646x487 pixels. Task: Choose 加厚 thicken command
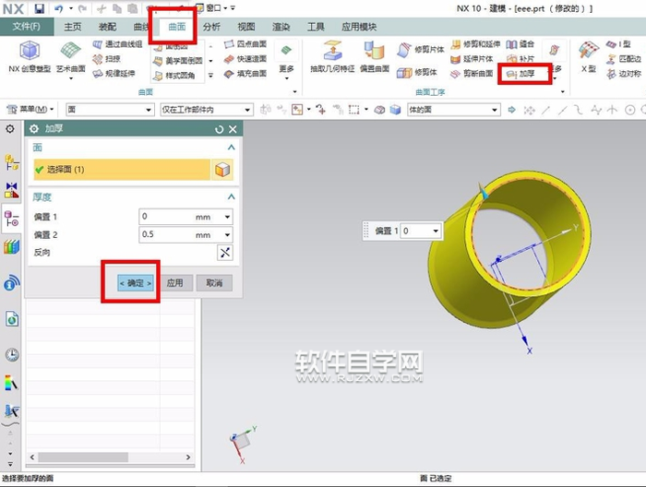(520, 74)
